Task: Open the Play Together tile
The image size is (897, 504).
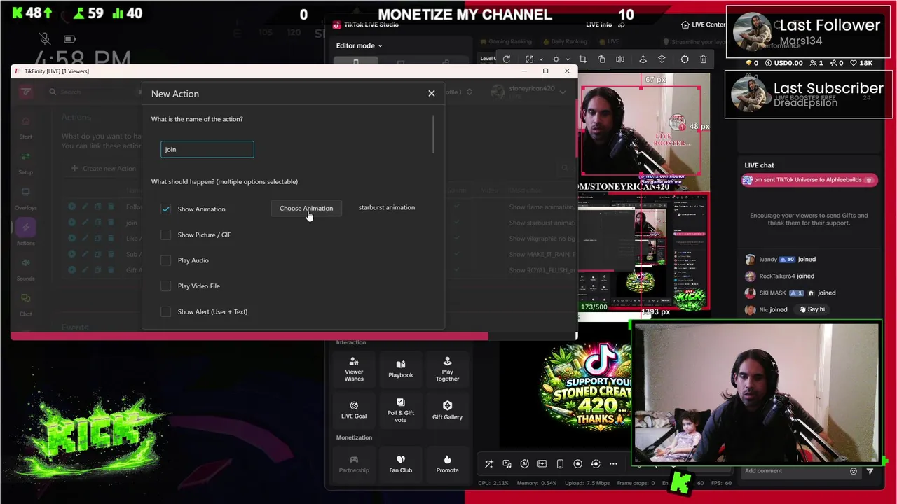Action: click(447, 369)
